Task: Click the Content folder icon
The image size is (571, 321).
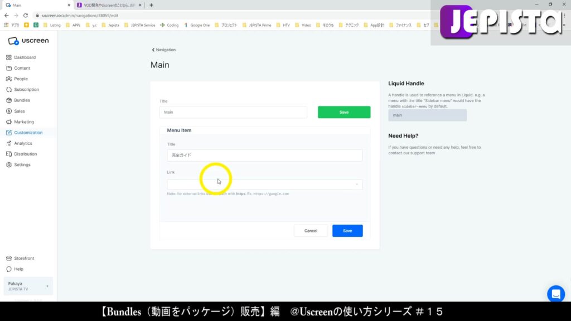Action: click(9, 68)
